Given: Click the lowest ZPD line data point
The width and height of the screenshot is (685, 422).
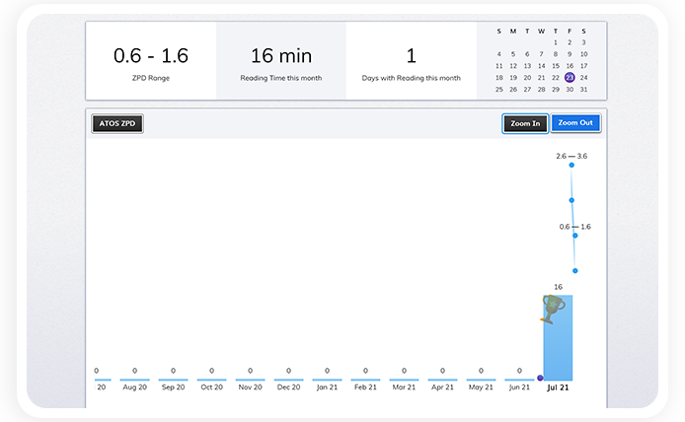Looking at the screenshot, I should click(574, 271).
